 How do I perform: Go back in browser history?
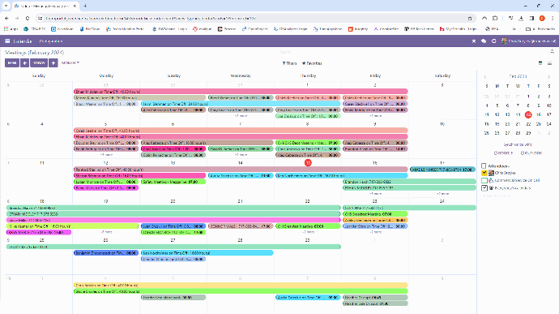point(6,18)
